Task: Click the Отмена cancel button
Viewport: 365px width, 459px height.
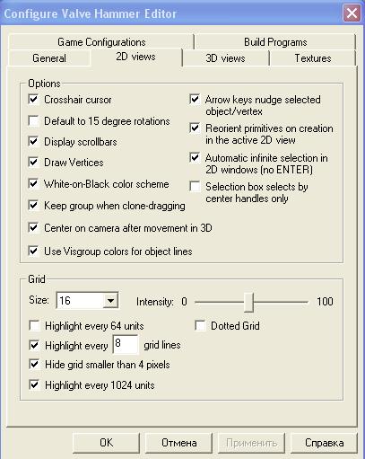Action: (178, 443)
